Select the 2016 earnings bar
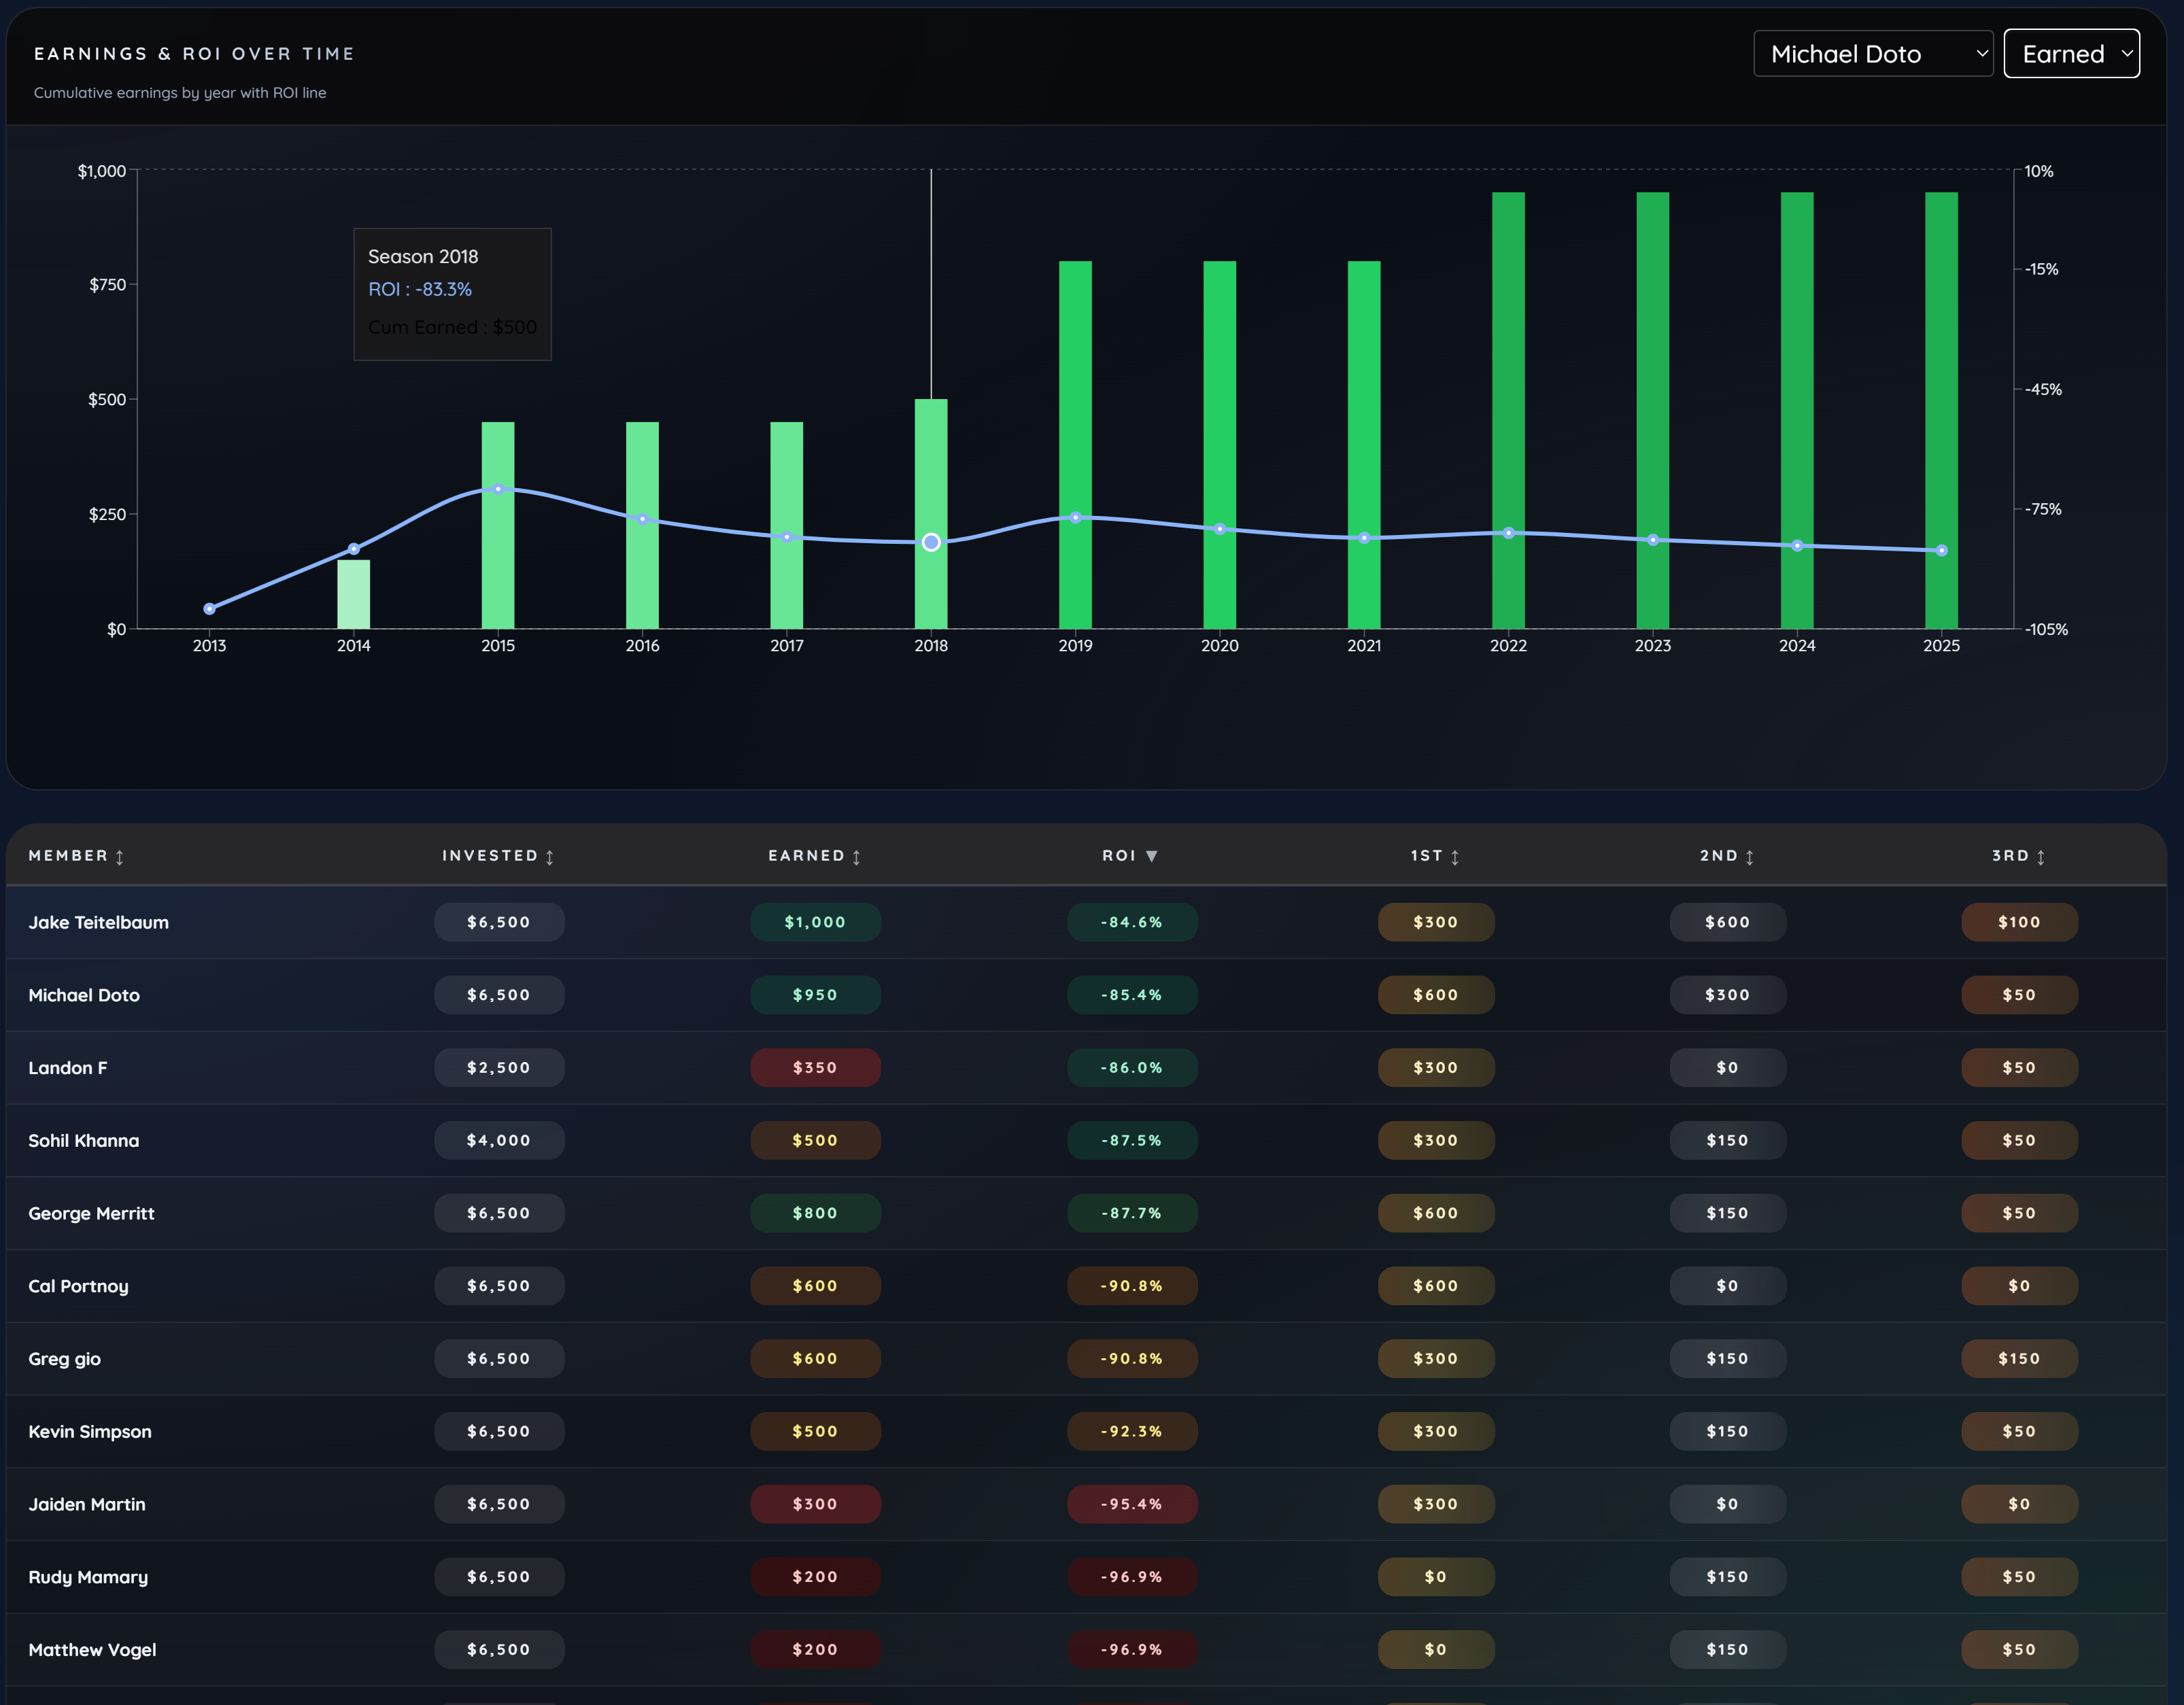Image resolution: width=2184 pixels, height=1705 pixels. (x=642, y=525)
